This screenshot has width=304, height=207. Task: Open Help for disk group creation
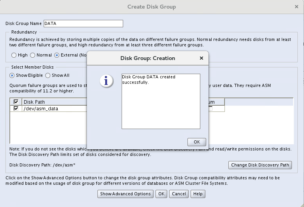tap(198, 194)
